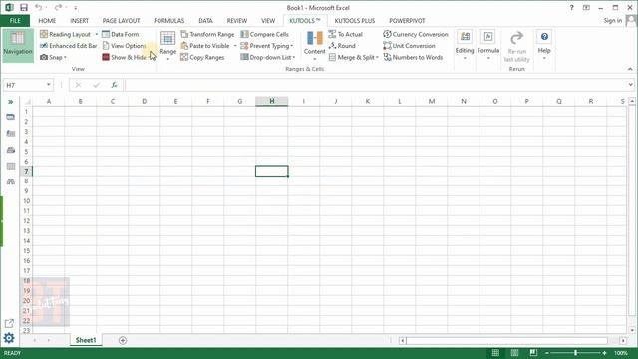Open Microsoft Excel Help question mark
The image size is (638, 359).
point(571,7)
